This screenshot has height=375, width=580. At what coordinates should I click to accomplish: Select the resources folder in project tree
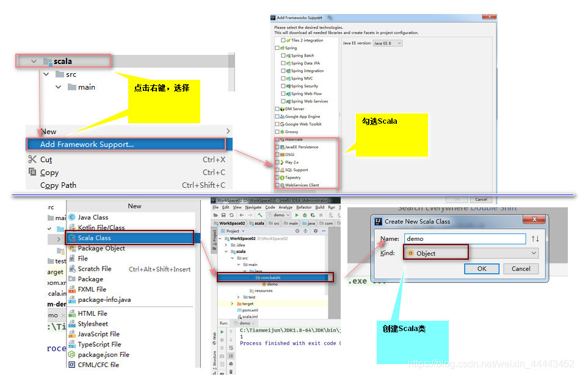tap(261, 291)
